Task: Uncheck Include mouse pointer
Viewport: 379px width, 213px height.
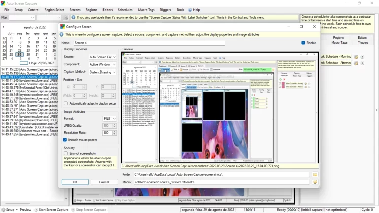Action: pos(65,140)
